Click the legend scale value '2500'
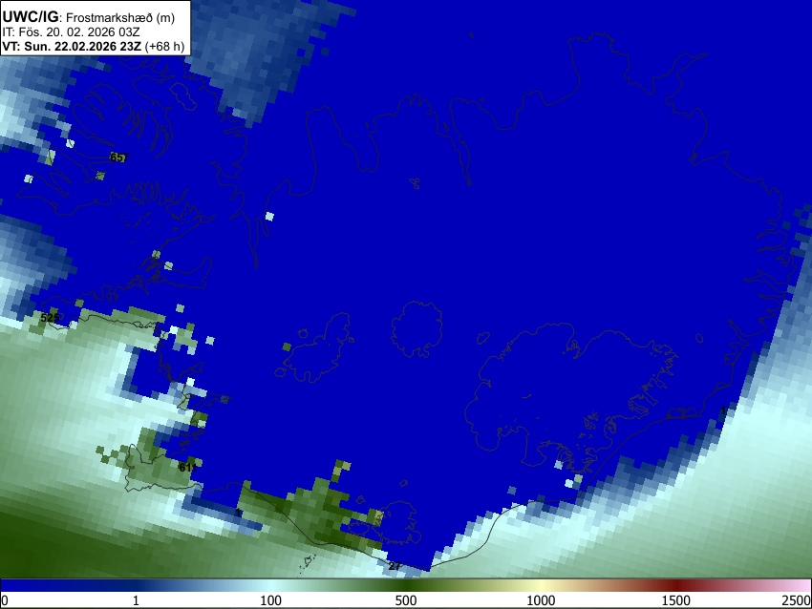This screenshot has width=812, height=609. (797, 600)
